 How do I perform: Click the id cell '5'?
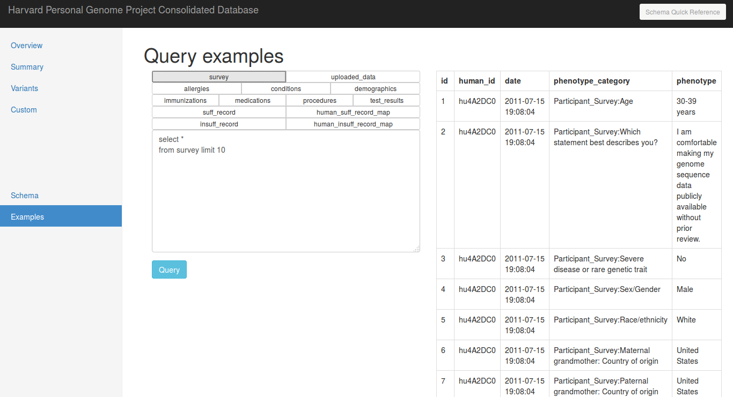[x=445, y=325]
